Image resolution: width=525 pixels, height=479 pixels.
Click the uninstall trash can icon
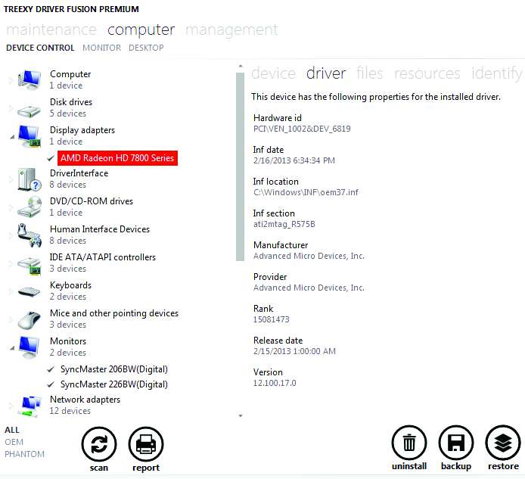[x=409, y=443]
